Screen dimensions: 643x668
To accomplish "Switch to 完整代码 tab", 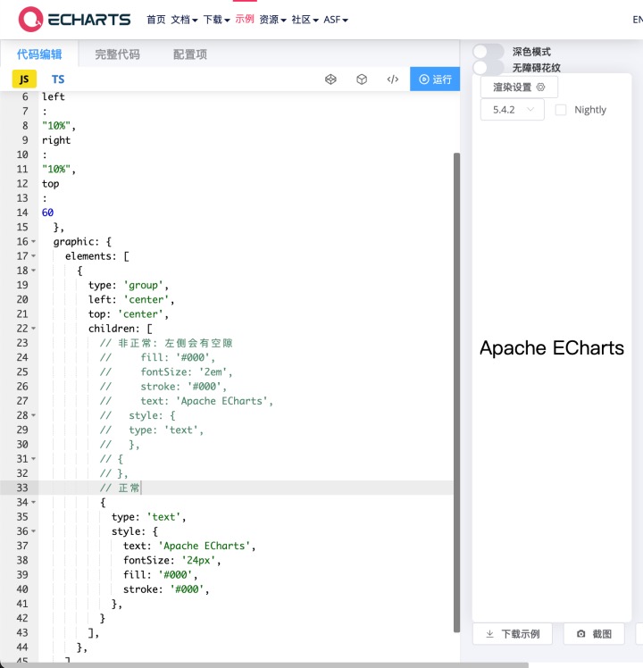I will [x=117, y=54].
